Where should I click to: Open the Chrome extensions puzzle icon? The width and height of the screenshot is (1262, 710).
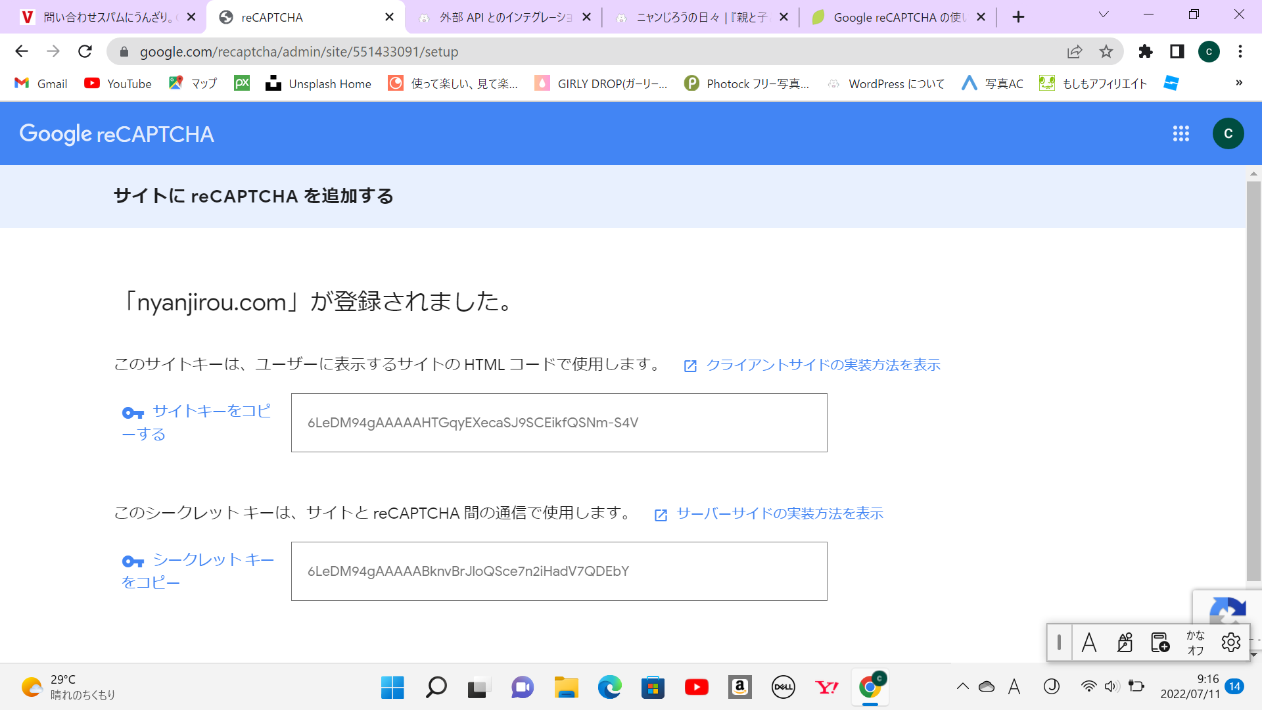pyautogui.click(x=1146, y=51)
